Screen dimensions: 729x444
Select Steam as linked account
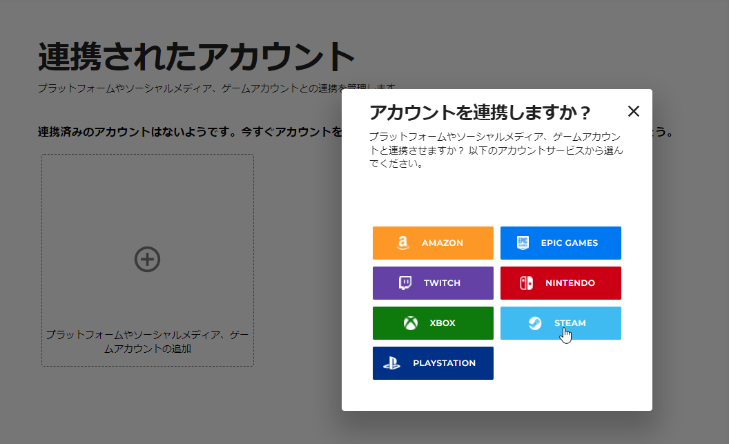coord(561,322)
